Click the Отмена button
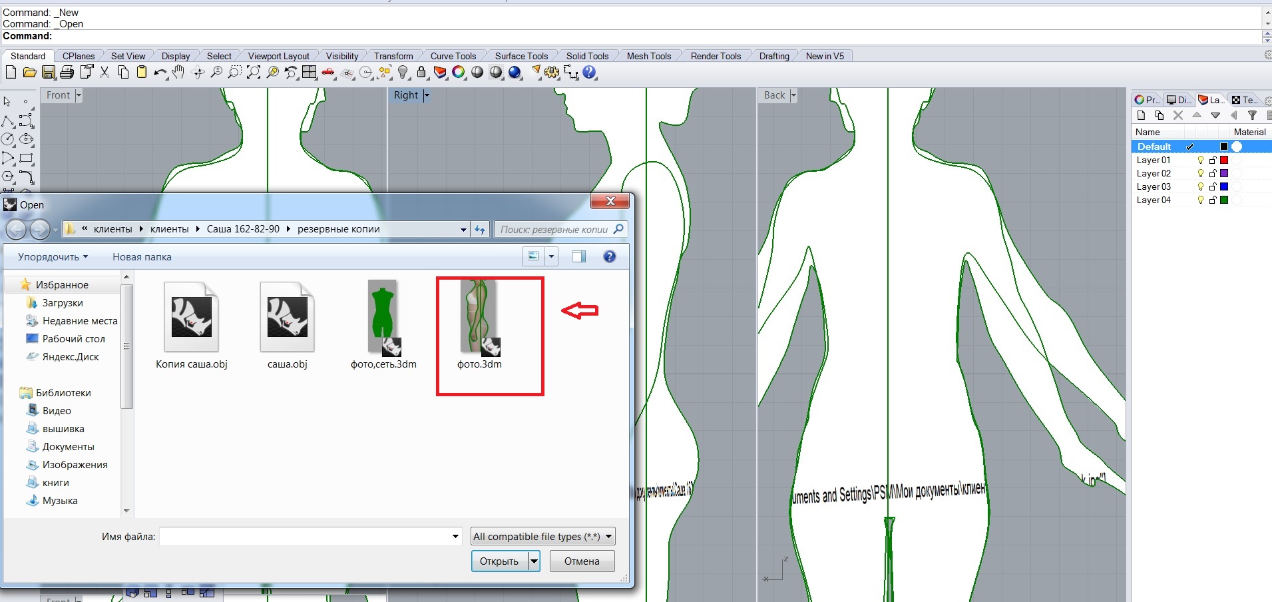 pyautogui.click(x=582, y=561)
